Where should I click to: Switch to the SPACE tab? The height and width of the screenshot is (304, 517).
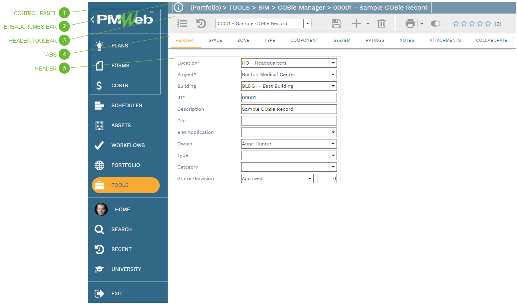point(215,40)
